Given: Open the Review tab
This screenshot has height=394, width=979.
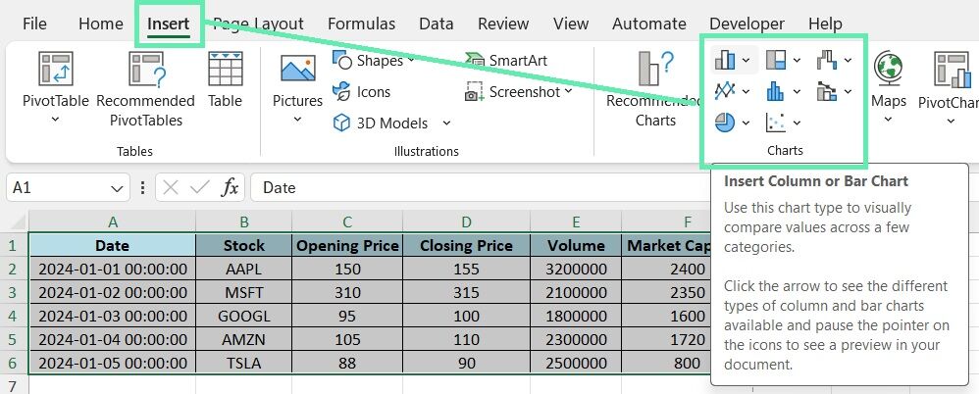Looking at the screenshot, I should click(x=503, y=24).
